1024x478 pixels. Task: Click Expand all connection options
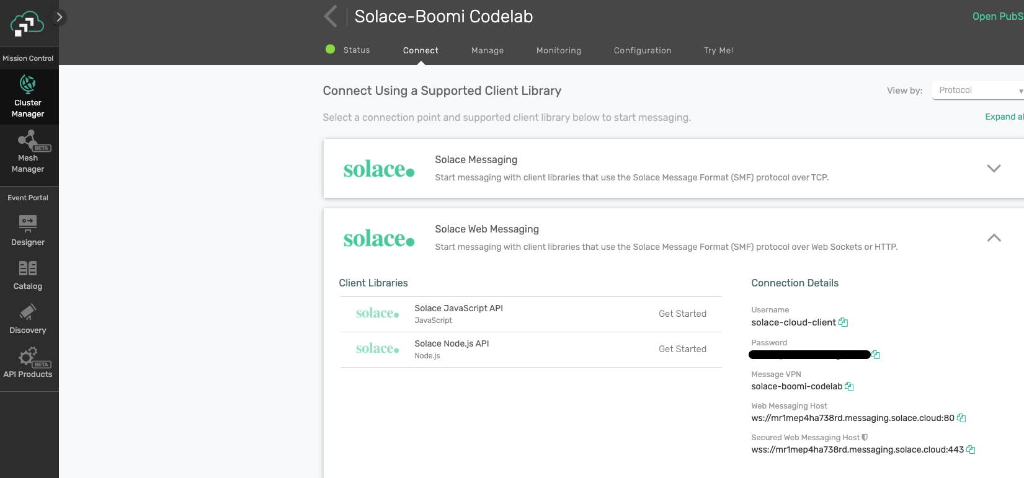(x=1004, y=117)
